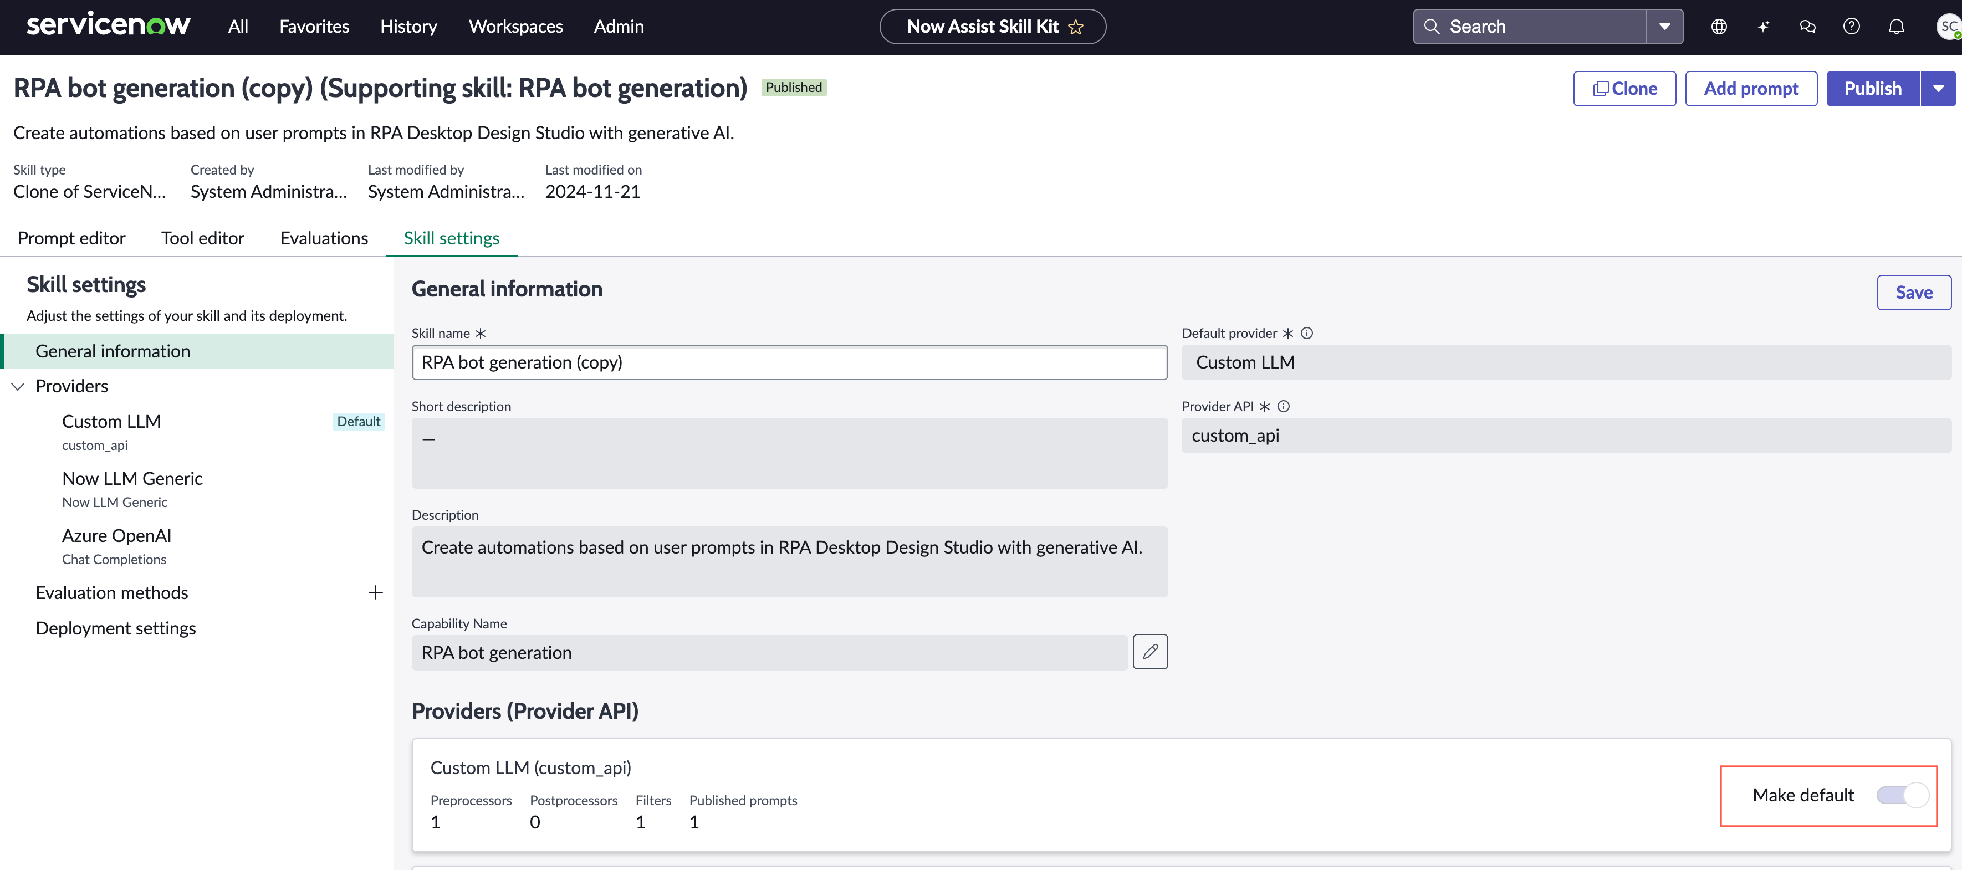Click the Default provider info icon
Viewport: 1962px width, 870px height.
point(1306,333)
